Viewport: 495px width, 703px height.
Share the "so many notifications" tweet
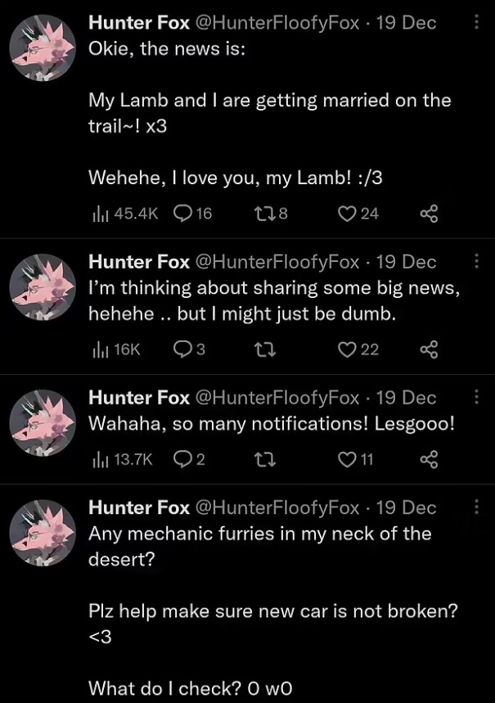[x=429, y=459]
